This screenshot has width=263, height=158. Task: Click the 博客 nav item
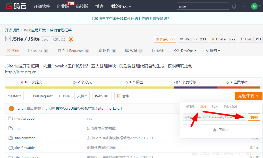[x=99, y=6]
